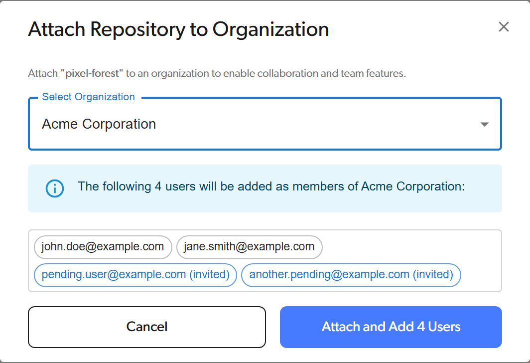Click the bold repository name pixel-forest
Viewport: 530px width, 363px height.
tap(92, 73)
